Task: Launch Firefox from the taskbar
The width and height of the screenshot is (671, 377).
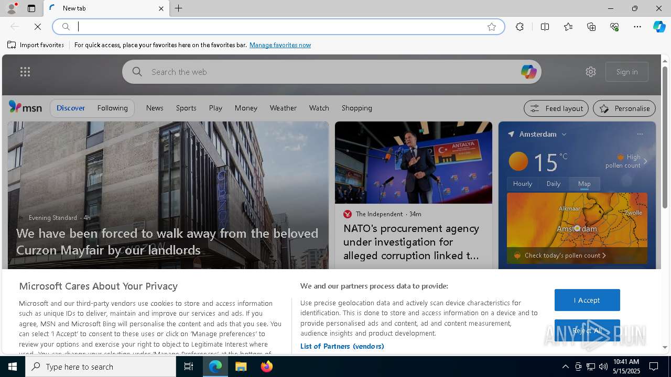Action: [267, 367]
